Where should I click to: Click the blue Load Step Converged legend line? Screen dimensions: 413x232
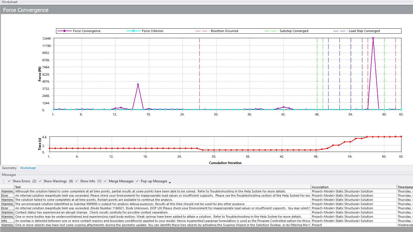[x=339, y=31]
